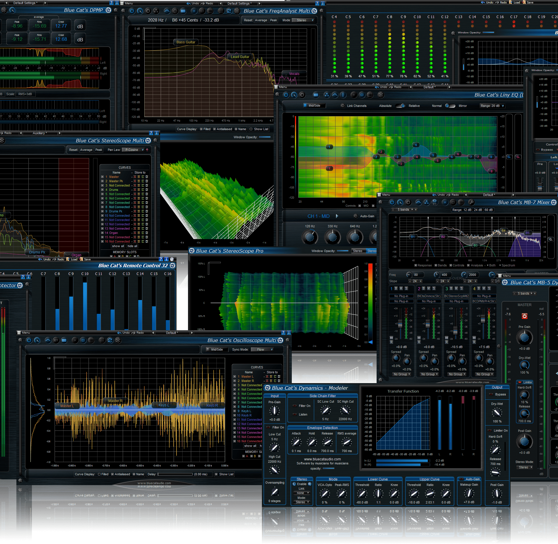
Task: Click MB-5 master red power button
Action: point(524,316)
